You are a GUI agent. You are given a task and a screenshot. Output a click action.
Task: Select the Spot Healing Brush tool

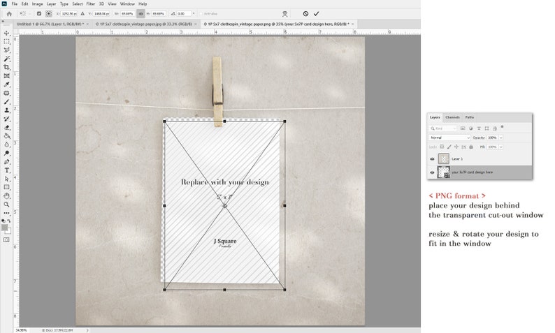point(7,93)
